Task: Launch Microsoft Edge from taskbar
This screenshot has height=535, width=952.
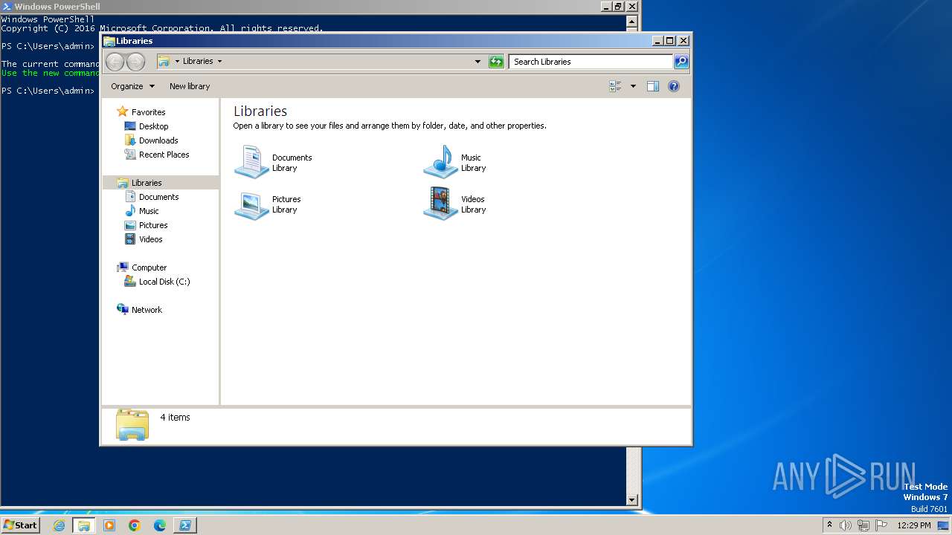Action: (160, 525)
